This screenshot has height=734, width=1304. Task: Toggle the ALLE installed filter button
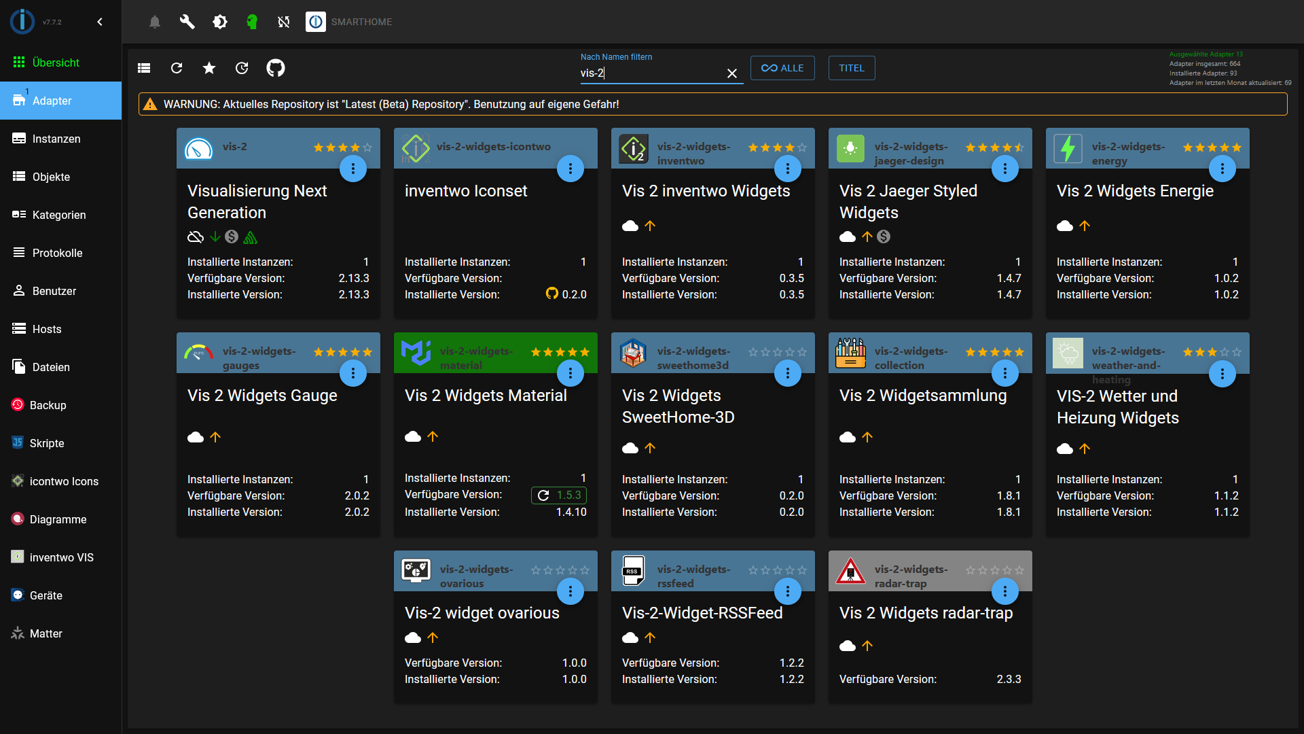click(x=782, y=68)
